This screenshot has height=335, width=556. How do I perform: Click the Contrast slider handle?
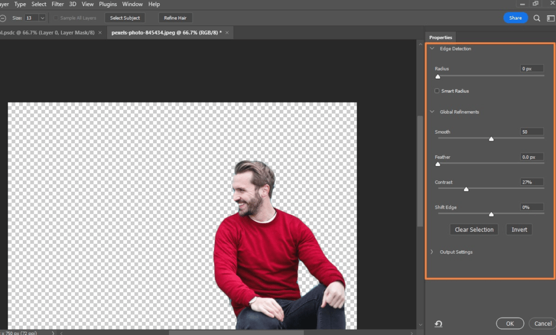pyautogui.click(x=466, y=189)
